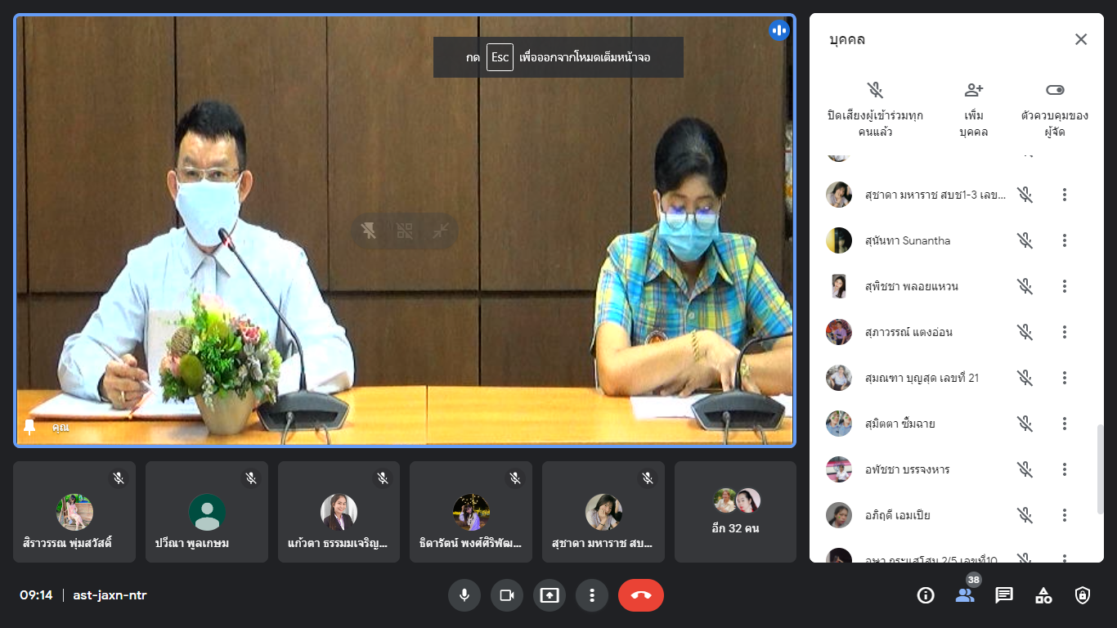Click the pin icon beside คุณ on the main video
The height and width of the screenshot is (628, 1117).
coord(29,427)
